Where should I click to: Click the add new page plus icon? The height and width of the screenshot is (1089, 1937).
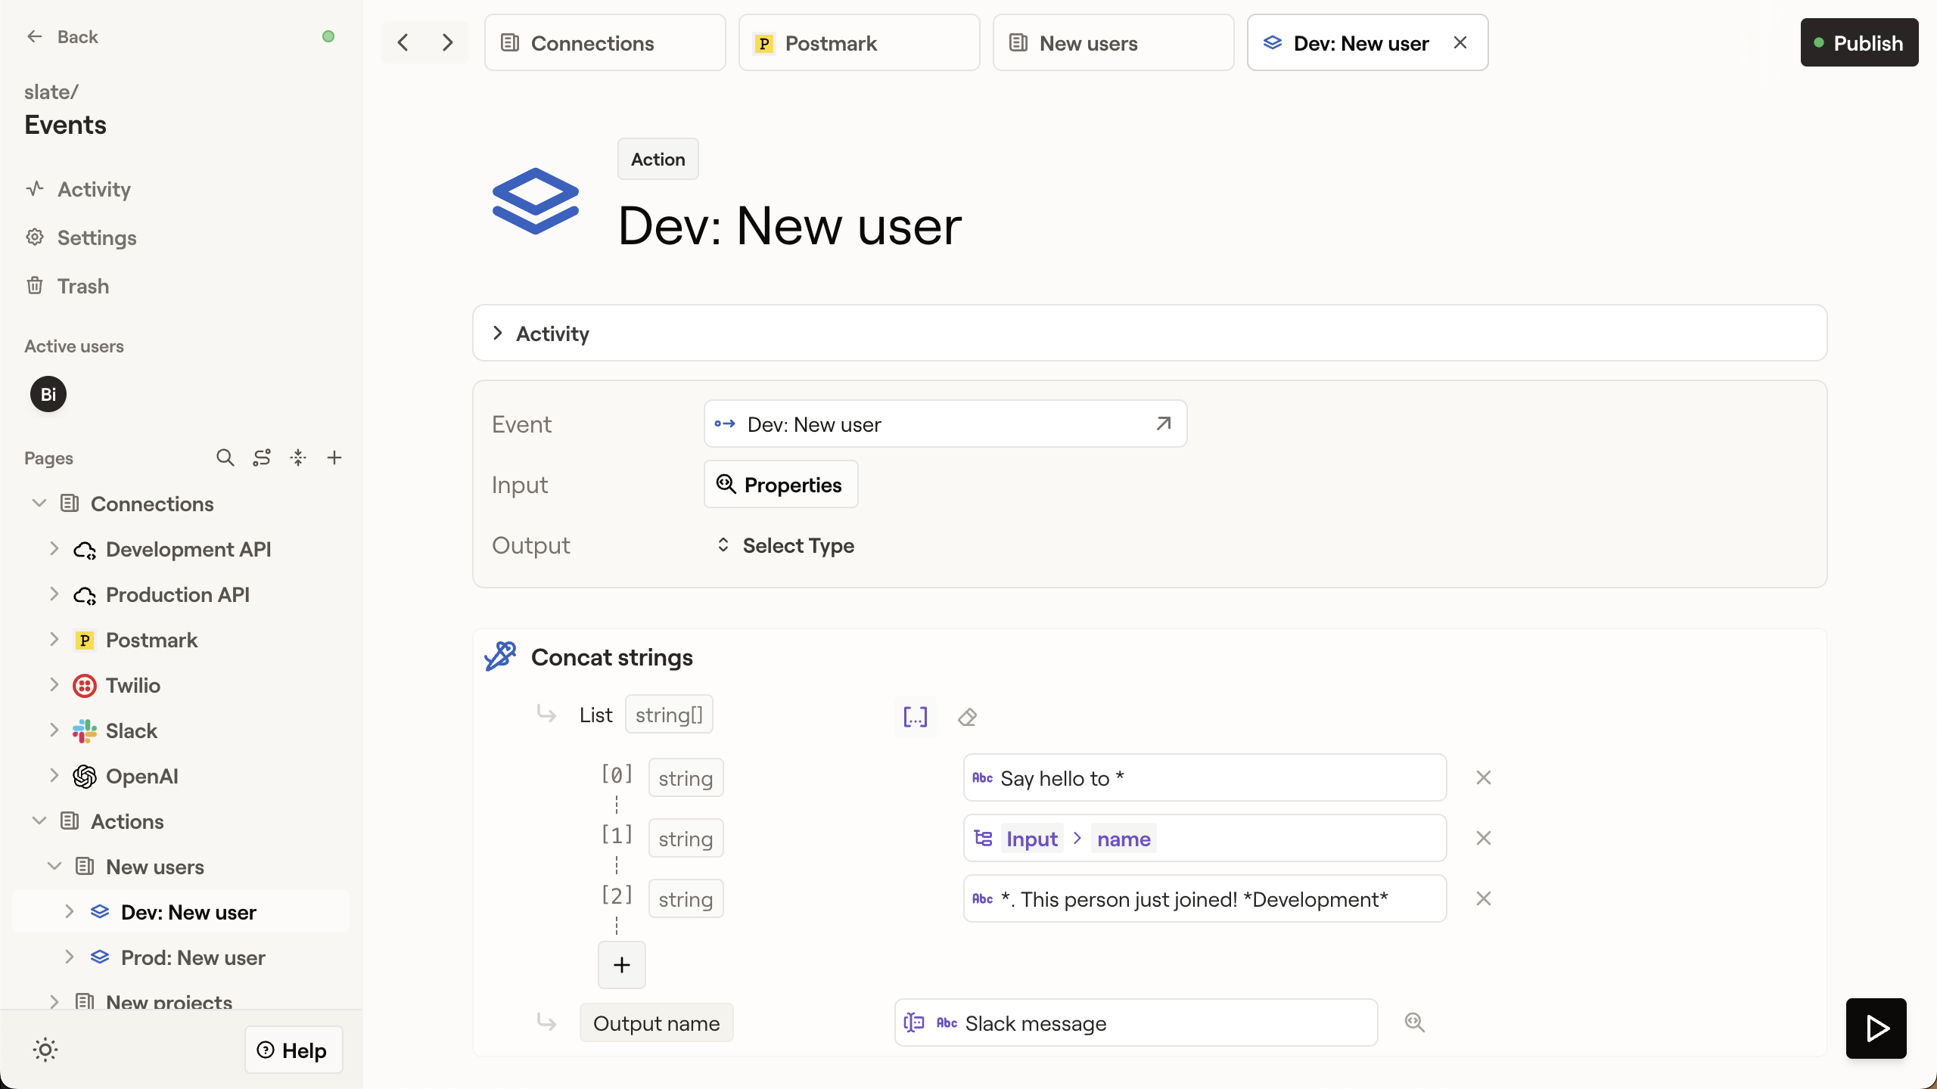click(x=334, y=458)
